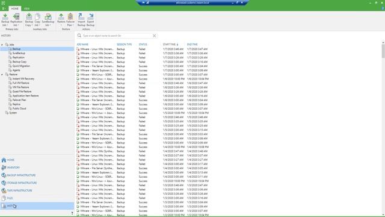Open the Home navigation view
The height and width of the screenshot is (217, 385).
tap(37, 160)
